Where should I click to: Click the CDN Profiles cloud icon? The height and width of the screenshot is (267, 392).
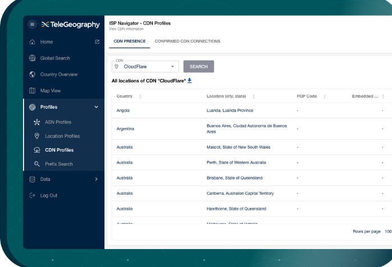(x=37, y=150)
